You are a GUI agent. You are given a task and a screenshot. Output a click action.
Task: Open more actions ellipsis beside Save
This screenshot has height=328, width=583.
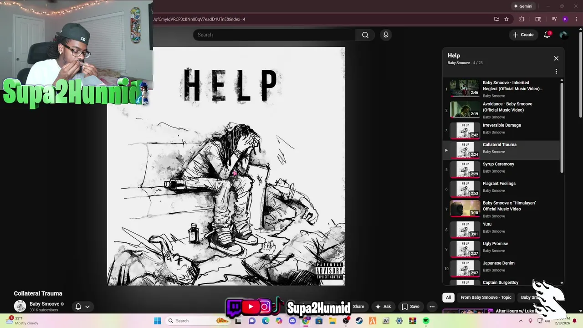(x=432, y=307)
